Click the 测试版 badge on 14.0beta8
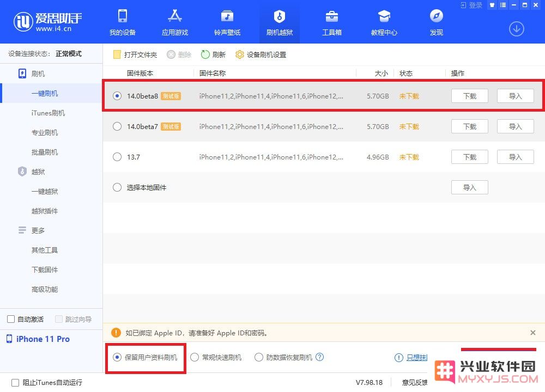Screen dimensions: 545x392 pos(171,96)
